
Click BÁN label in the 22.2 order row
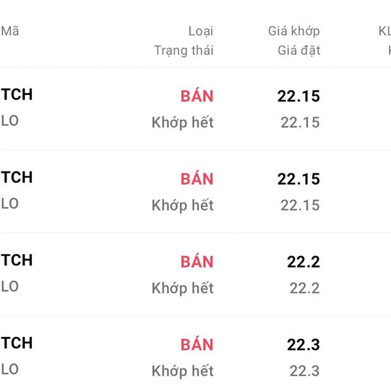[197, 261]
